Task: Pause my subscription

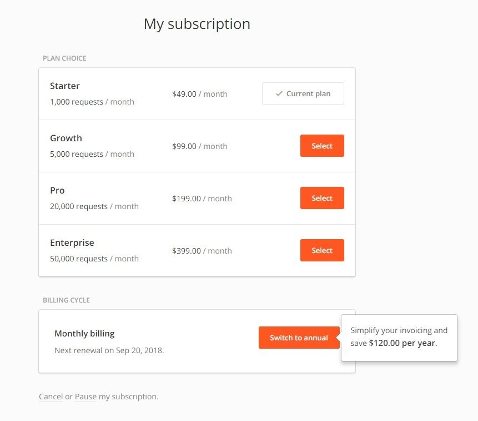Action: [86, 396]
